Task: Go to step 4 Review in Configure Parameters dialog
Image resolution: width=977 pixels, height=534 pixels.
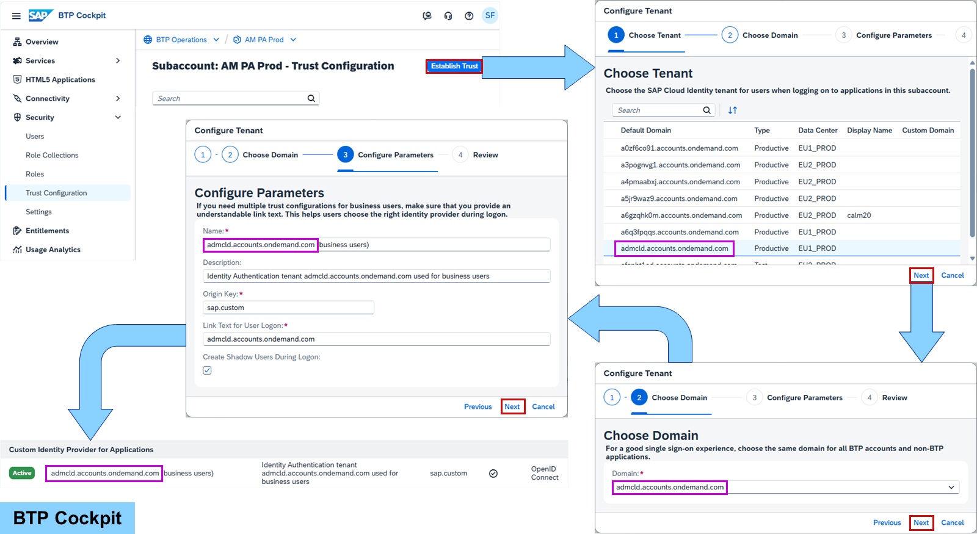Action: point(475,155)
